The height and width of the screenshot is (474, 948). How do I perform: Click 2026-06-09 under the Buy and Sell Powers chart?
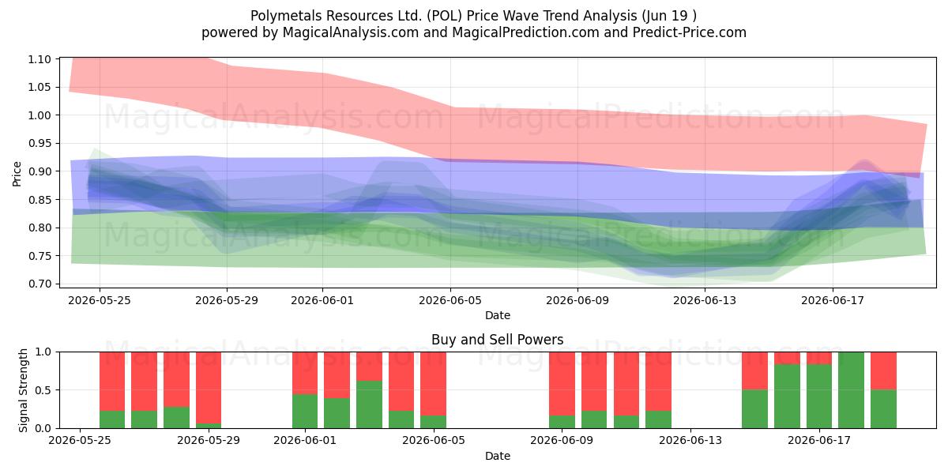[x=562, y=441]
